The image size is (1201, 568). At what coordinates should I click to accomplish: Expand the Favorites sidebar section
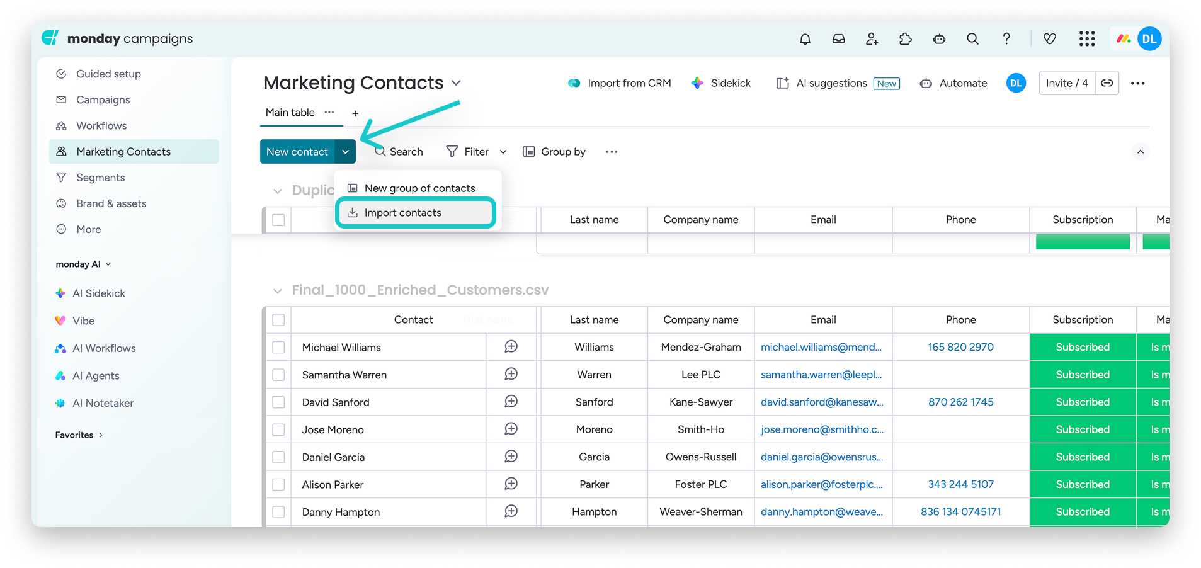click(79, 435)
